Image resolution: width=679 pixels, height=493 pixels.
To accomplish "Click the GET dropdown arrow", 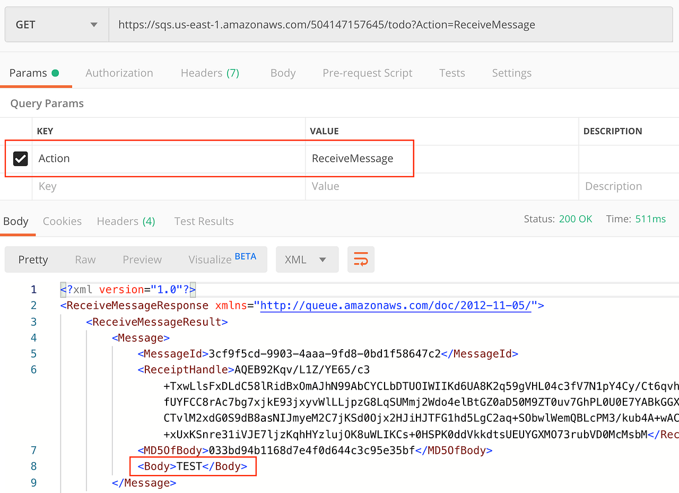I will point(93,24).
